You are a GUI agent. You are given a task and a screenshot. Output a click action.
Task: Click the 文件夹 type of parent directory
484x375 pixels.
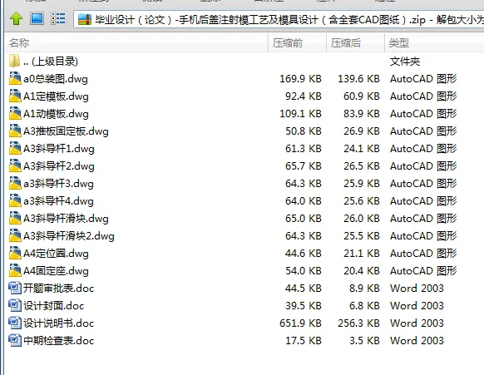point(405,62)
